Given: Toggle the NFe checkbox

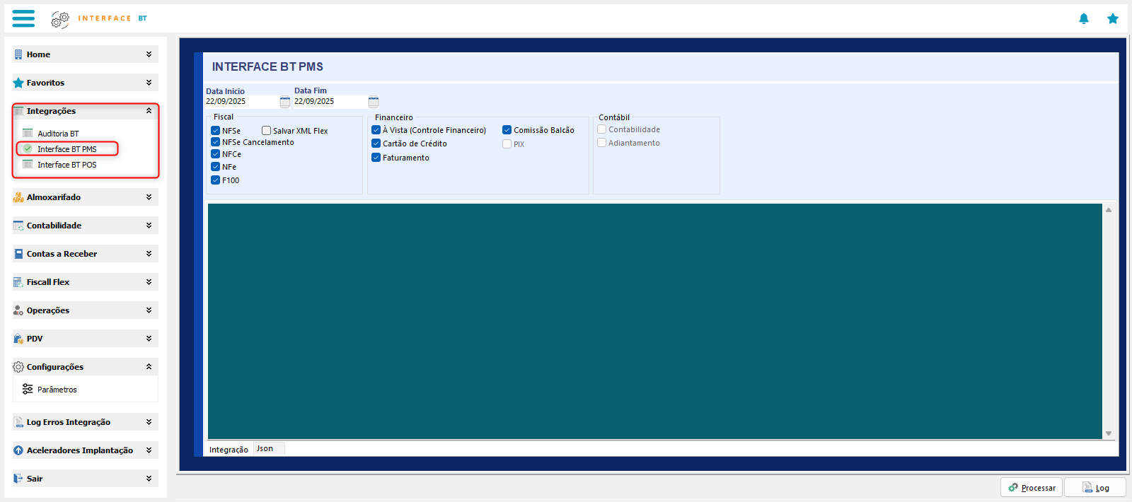Looking at the screenshot, I should tap(215, 166).
